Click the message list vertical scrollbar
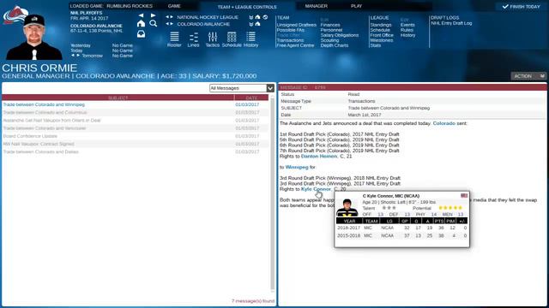Image resolution: width=549 pixels, height=308 pixels. point(273,194)
